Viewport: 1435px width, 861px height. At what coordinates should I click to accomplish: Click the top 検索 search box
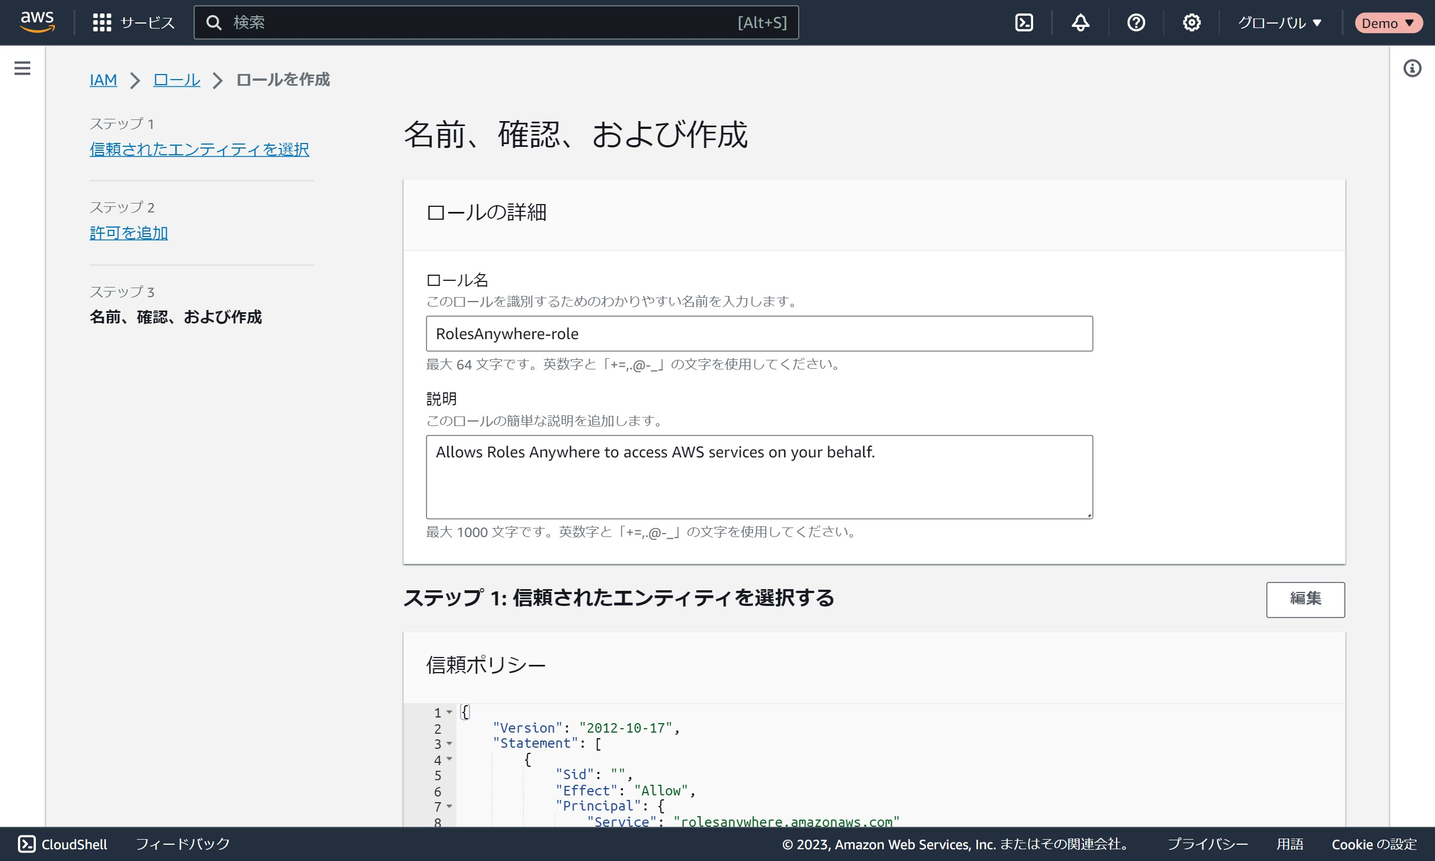point(482,22)
